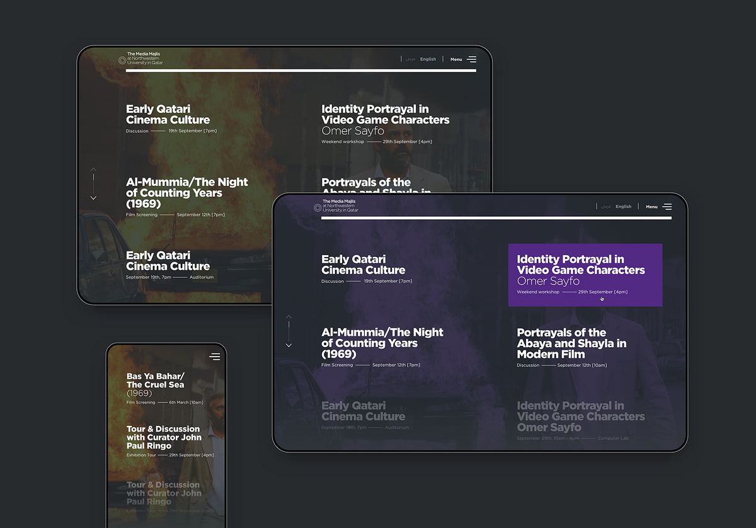Select Arabic language in front tablet window
The width and height of the screenshot is (756, 528).
tap(605, 207)
